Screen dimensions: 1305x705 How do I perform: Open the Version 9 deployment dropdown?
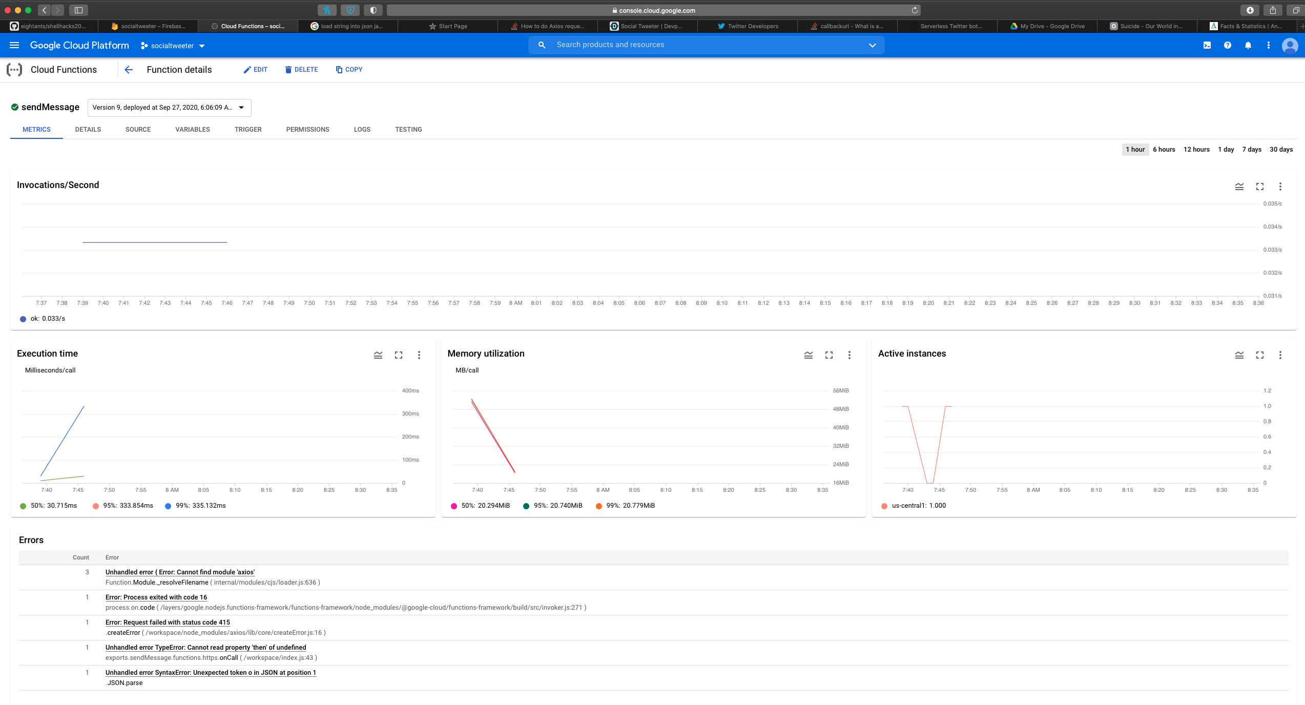169,108
